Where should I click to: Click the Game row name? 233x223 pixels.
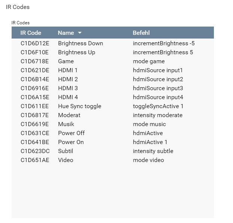tap(66, 61)
